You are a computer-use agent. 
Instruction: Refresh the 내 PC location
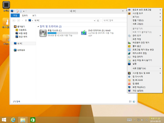(98, 20)
